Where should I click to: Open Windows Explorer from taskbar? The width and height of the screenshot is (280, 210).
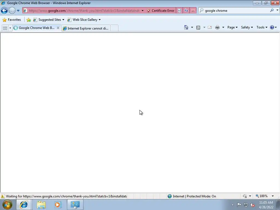click(x=41, y=205)
